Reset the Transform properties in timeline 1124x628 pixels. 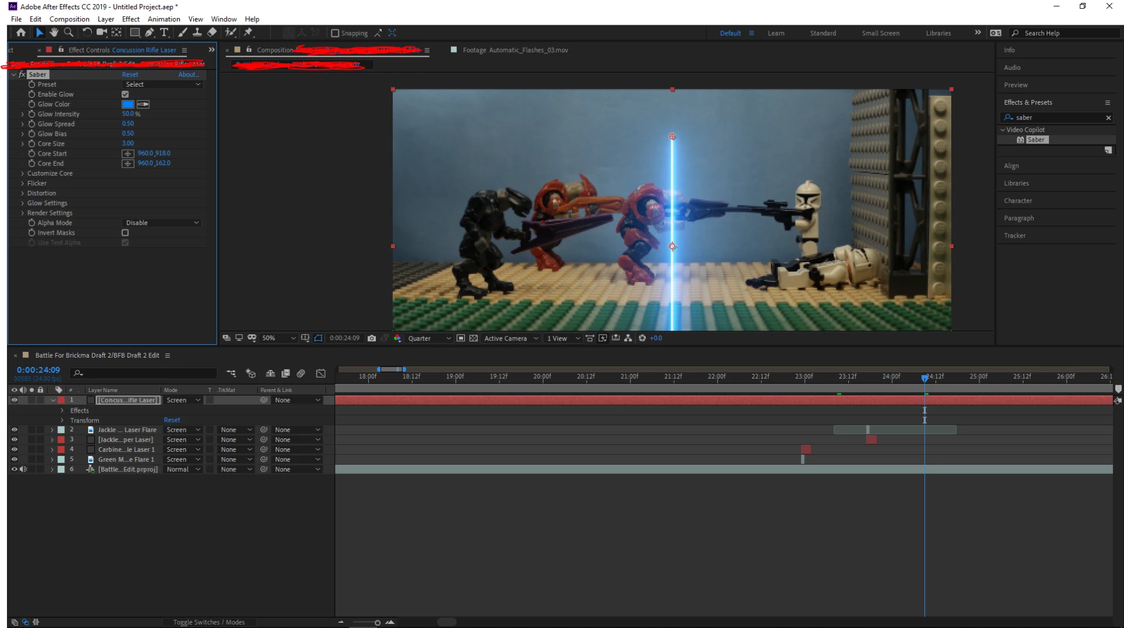click(x=172, y=420)
